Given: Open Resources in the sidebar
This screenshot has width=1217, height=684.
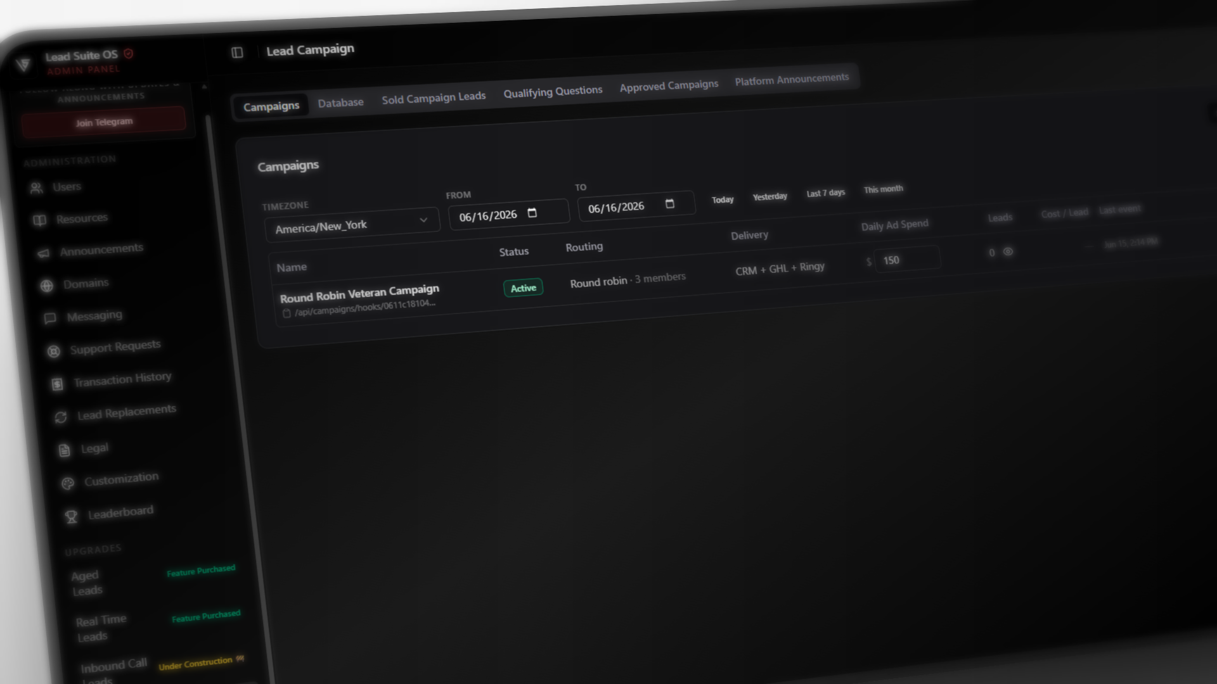Looking at the screenshot, I should pos(82,218).
